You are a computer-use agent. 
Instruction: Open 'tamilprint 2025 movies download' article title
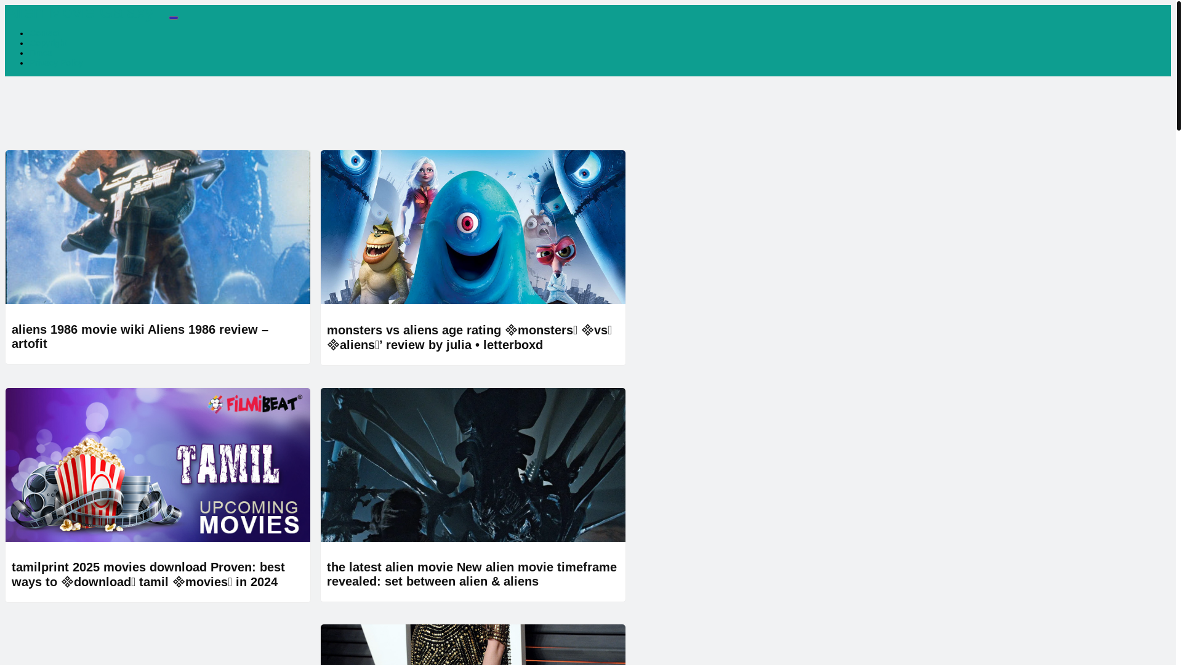click(148, 574)
